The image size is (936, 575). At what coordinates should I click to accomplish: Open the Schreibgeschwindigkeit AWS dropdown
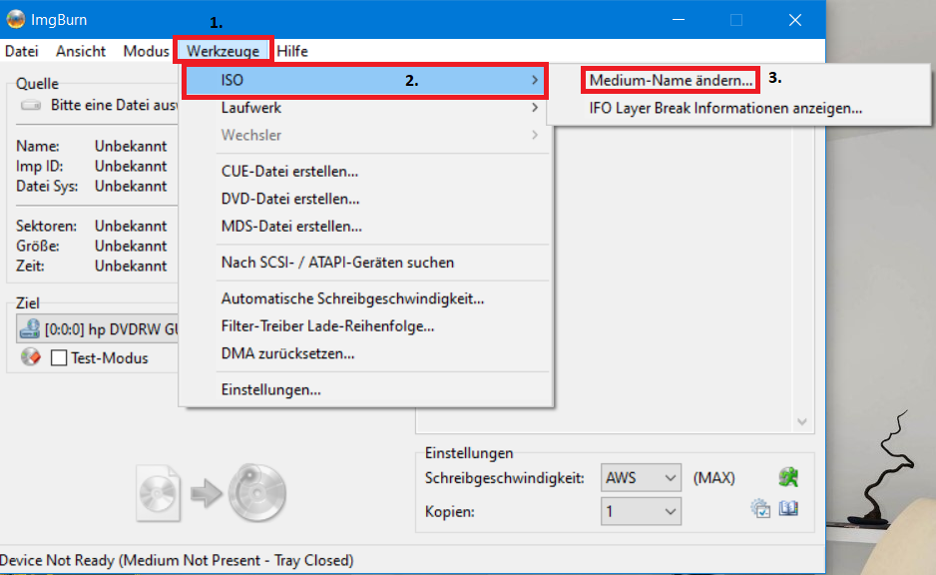[641, 478]
